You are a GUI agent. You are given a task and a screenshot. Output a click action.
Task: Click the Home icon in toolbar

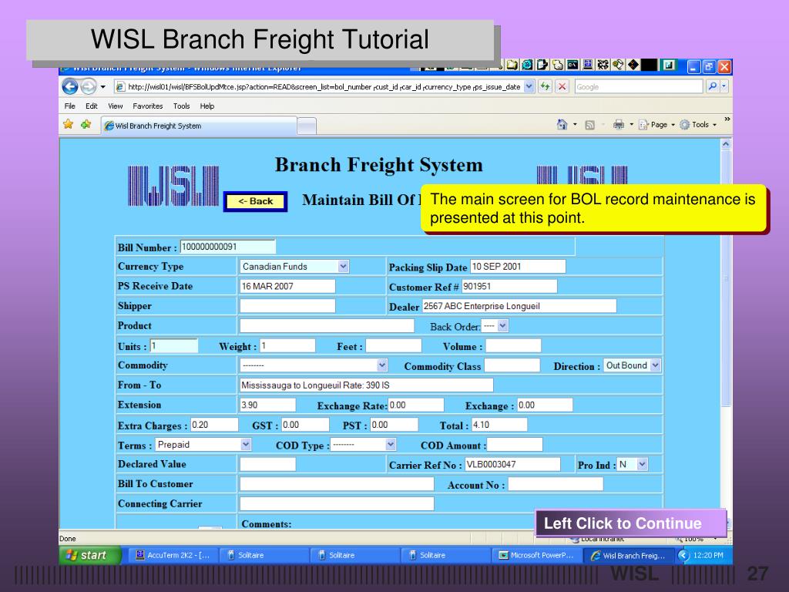(562, 124)
